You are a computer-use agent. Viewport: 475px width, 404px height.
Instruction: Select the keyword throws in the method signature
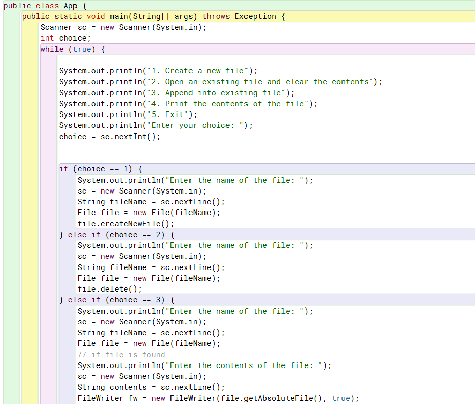216,16
